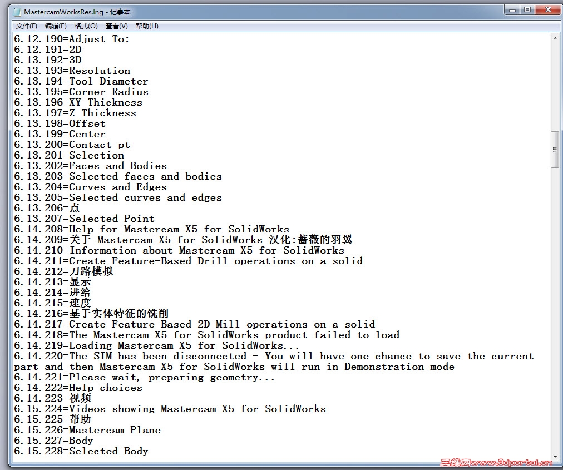Click the line 6.13.205=Selected curves and edges
Viewport: 563px width, 470px height.
118,197
